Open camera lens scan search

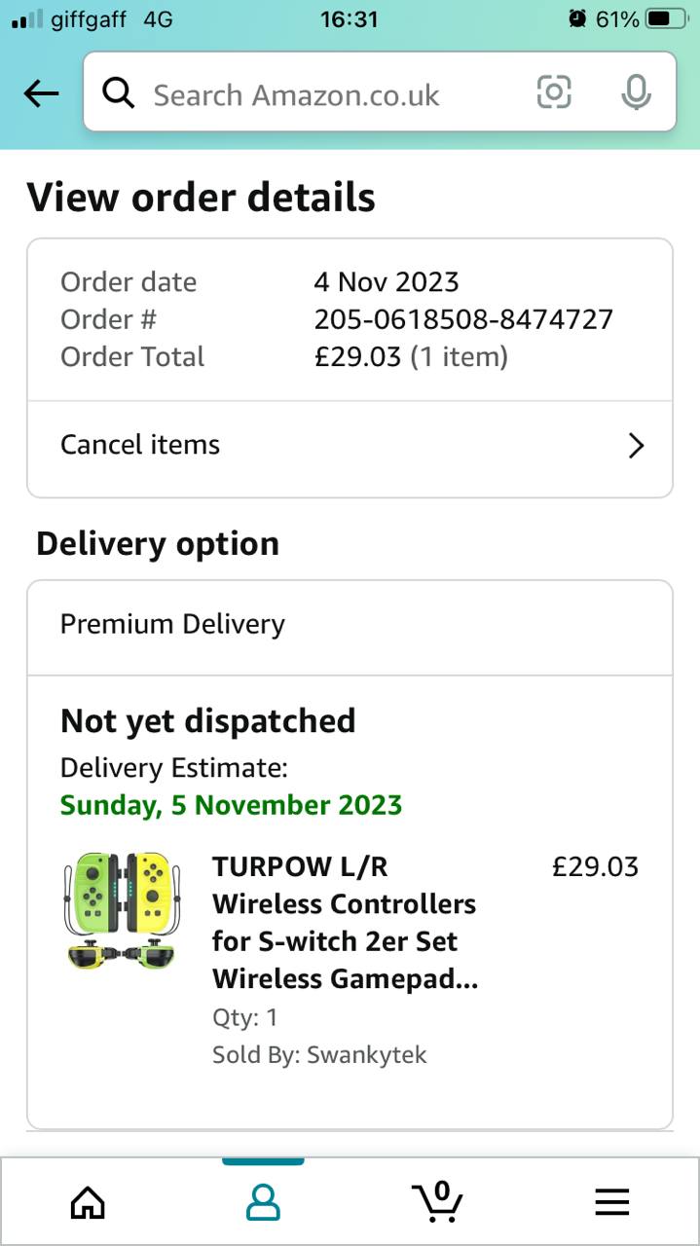pos(554,92)
